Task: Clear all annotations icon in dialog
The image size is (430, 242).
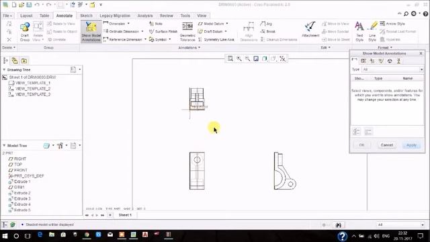Action: 368,132
